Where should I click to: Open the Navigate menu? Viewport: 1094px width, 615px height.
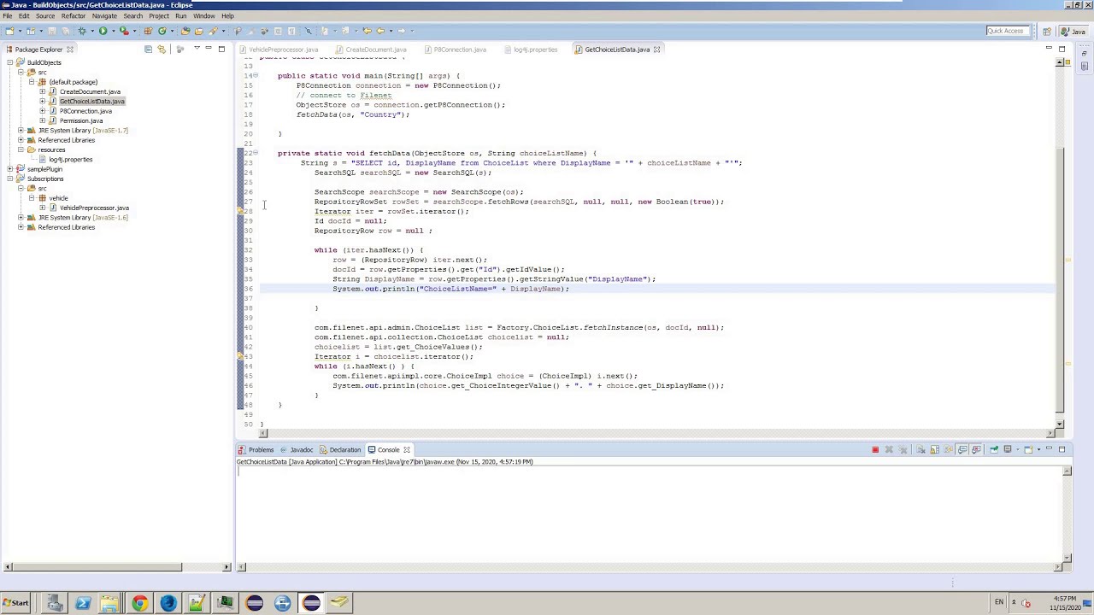click(104, 15)
